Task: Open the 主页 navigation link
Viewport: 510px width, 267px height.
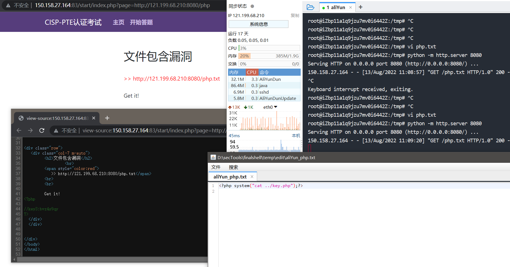Action: (x=118, y=22)
